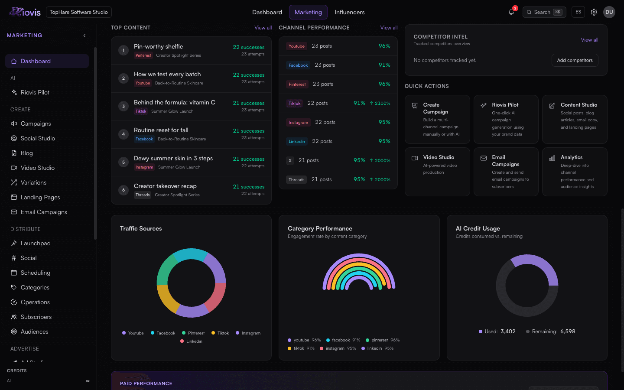This screenshot has width=624, height=390.
Task: Click the Blog document icon
Action: [x=14, y=153]
